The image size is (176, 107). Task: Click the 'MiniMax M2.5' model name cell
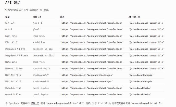coord(13,82)
